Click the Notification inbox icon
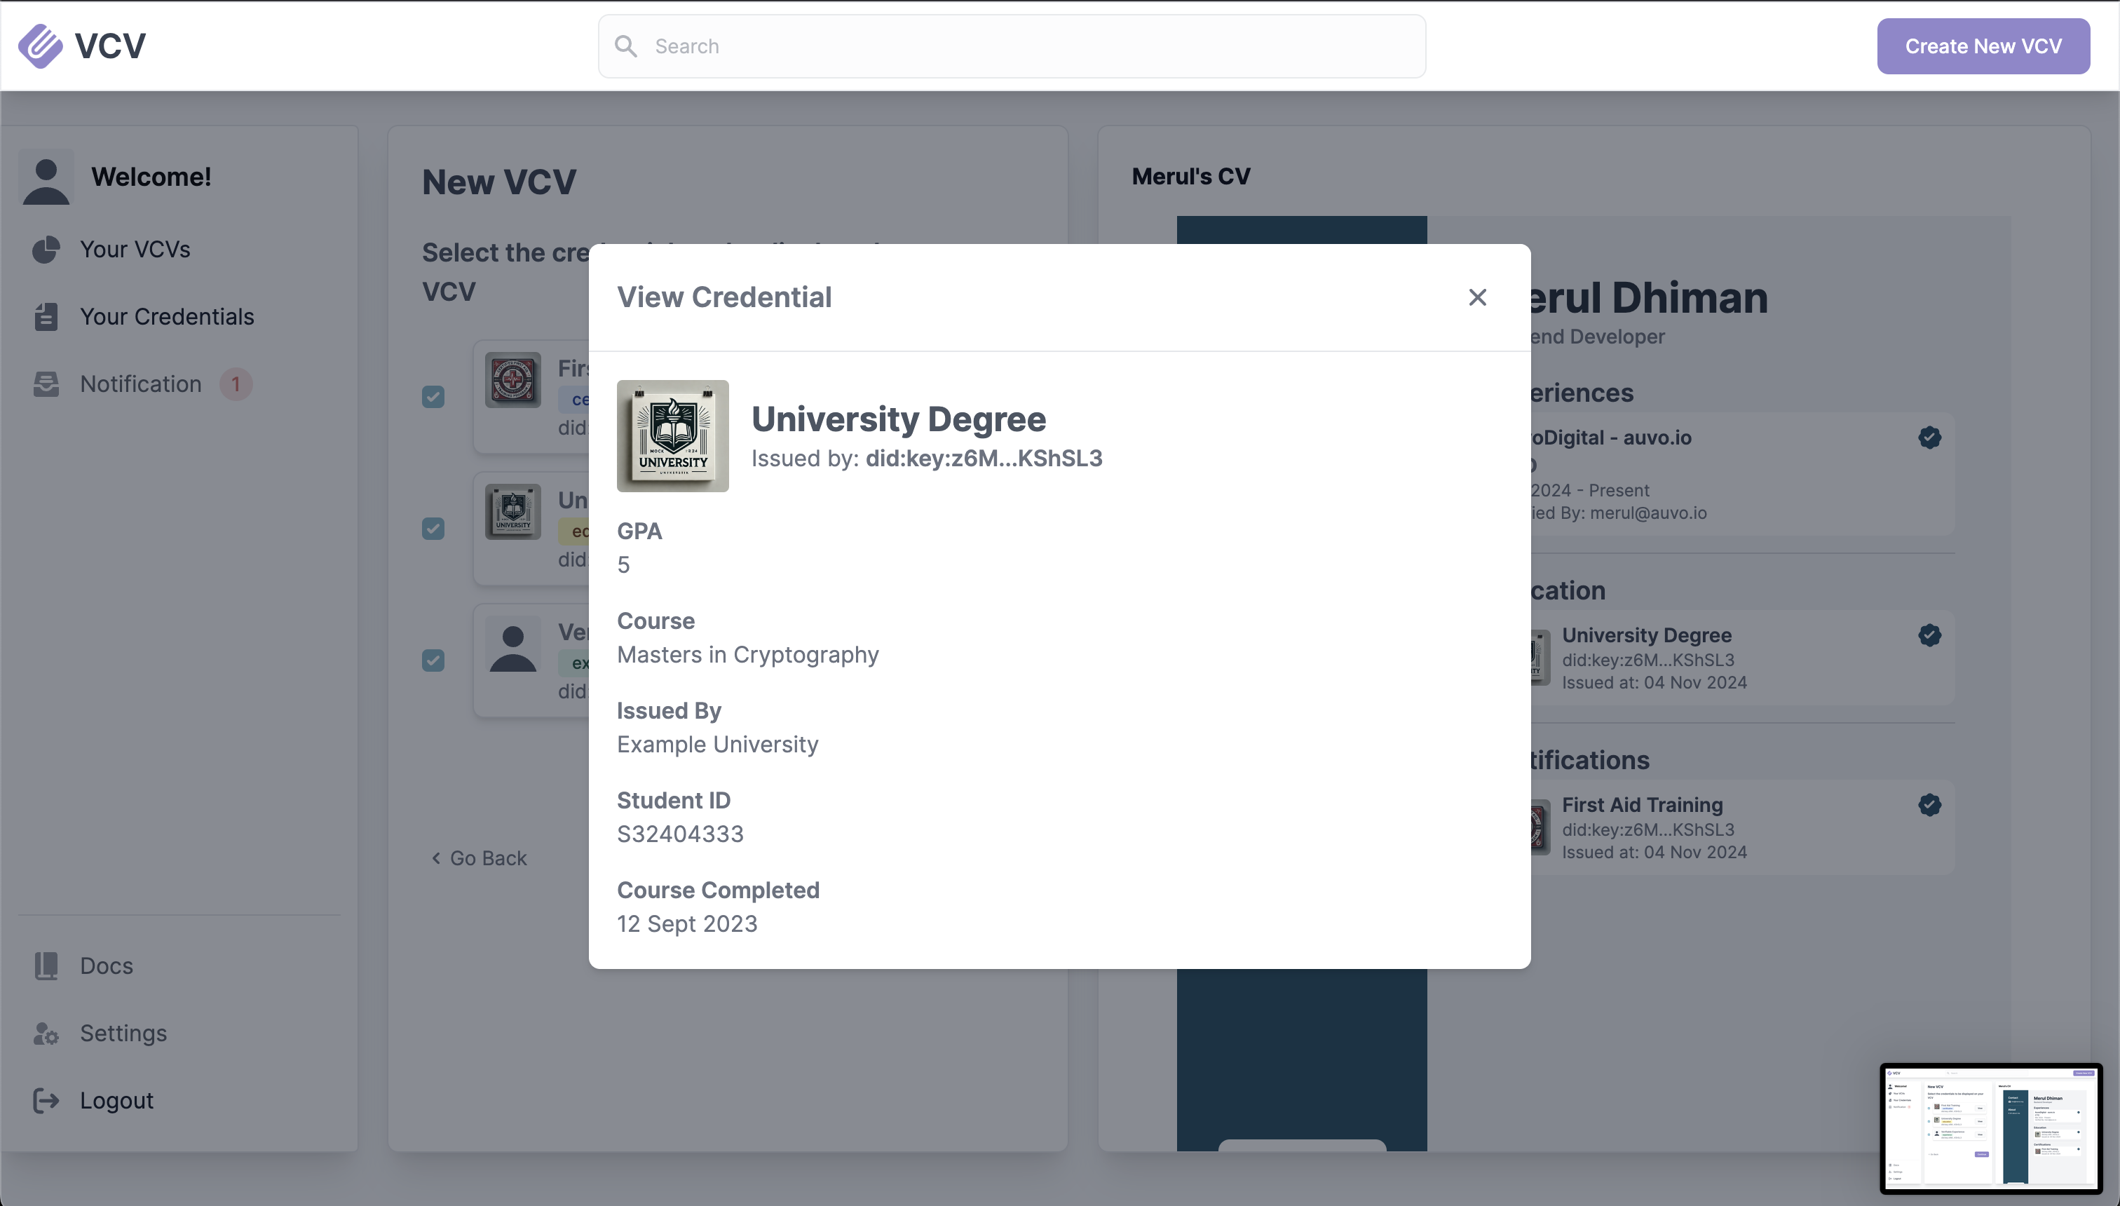This screenshot has width=2120, height=1206. click(46, 384)
